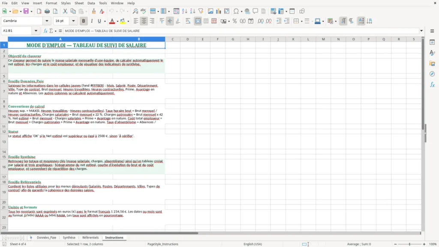This screenshot has height=247, width=439.
Task: Open the Font Name dropdown list
Action: (x=47, y=21)
